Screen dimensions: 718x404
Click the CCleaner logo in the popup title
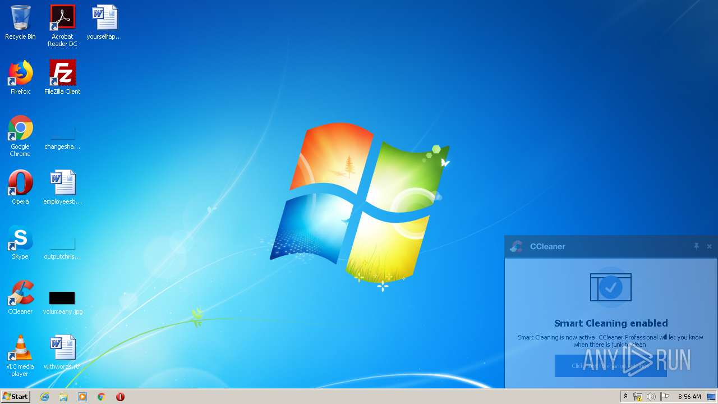pyautogui.click(x=516, y=246)
